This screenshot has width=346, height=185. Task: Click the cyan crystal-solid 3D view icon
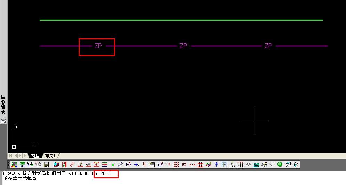pyautogui.click(x=296, y=164)
